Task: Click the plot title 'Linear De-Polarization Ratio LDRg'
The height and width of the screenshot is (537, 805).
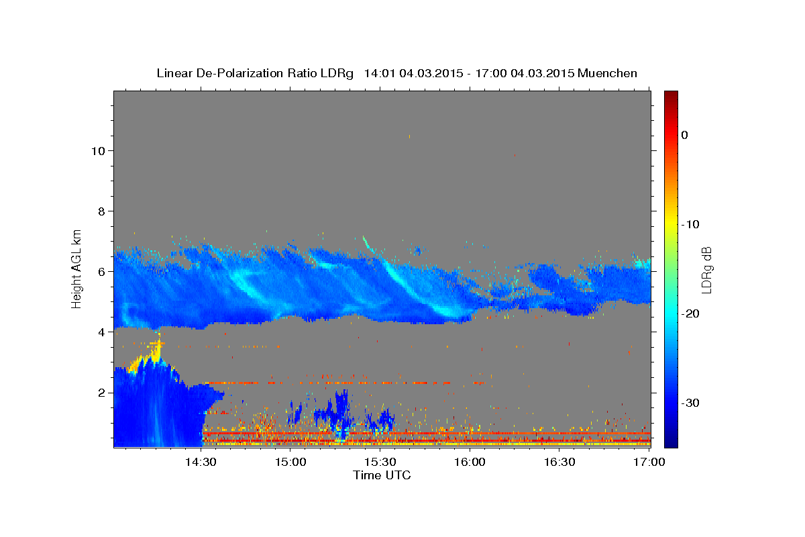Action: point(255,73)
